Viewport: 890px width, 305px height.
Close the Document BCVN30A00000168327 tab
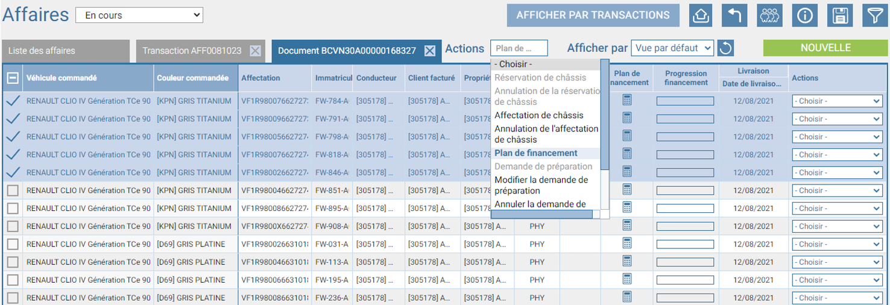click(x=430, y=51)
